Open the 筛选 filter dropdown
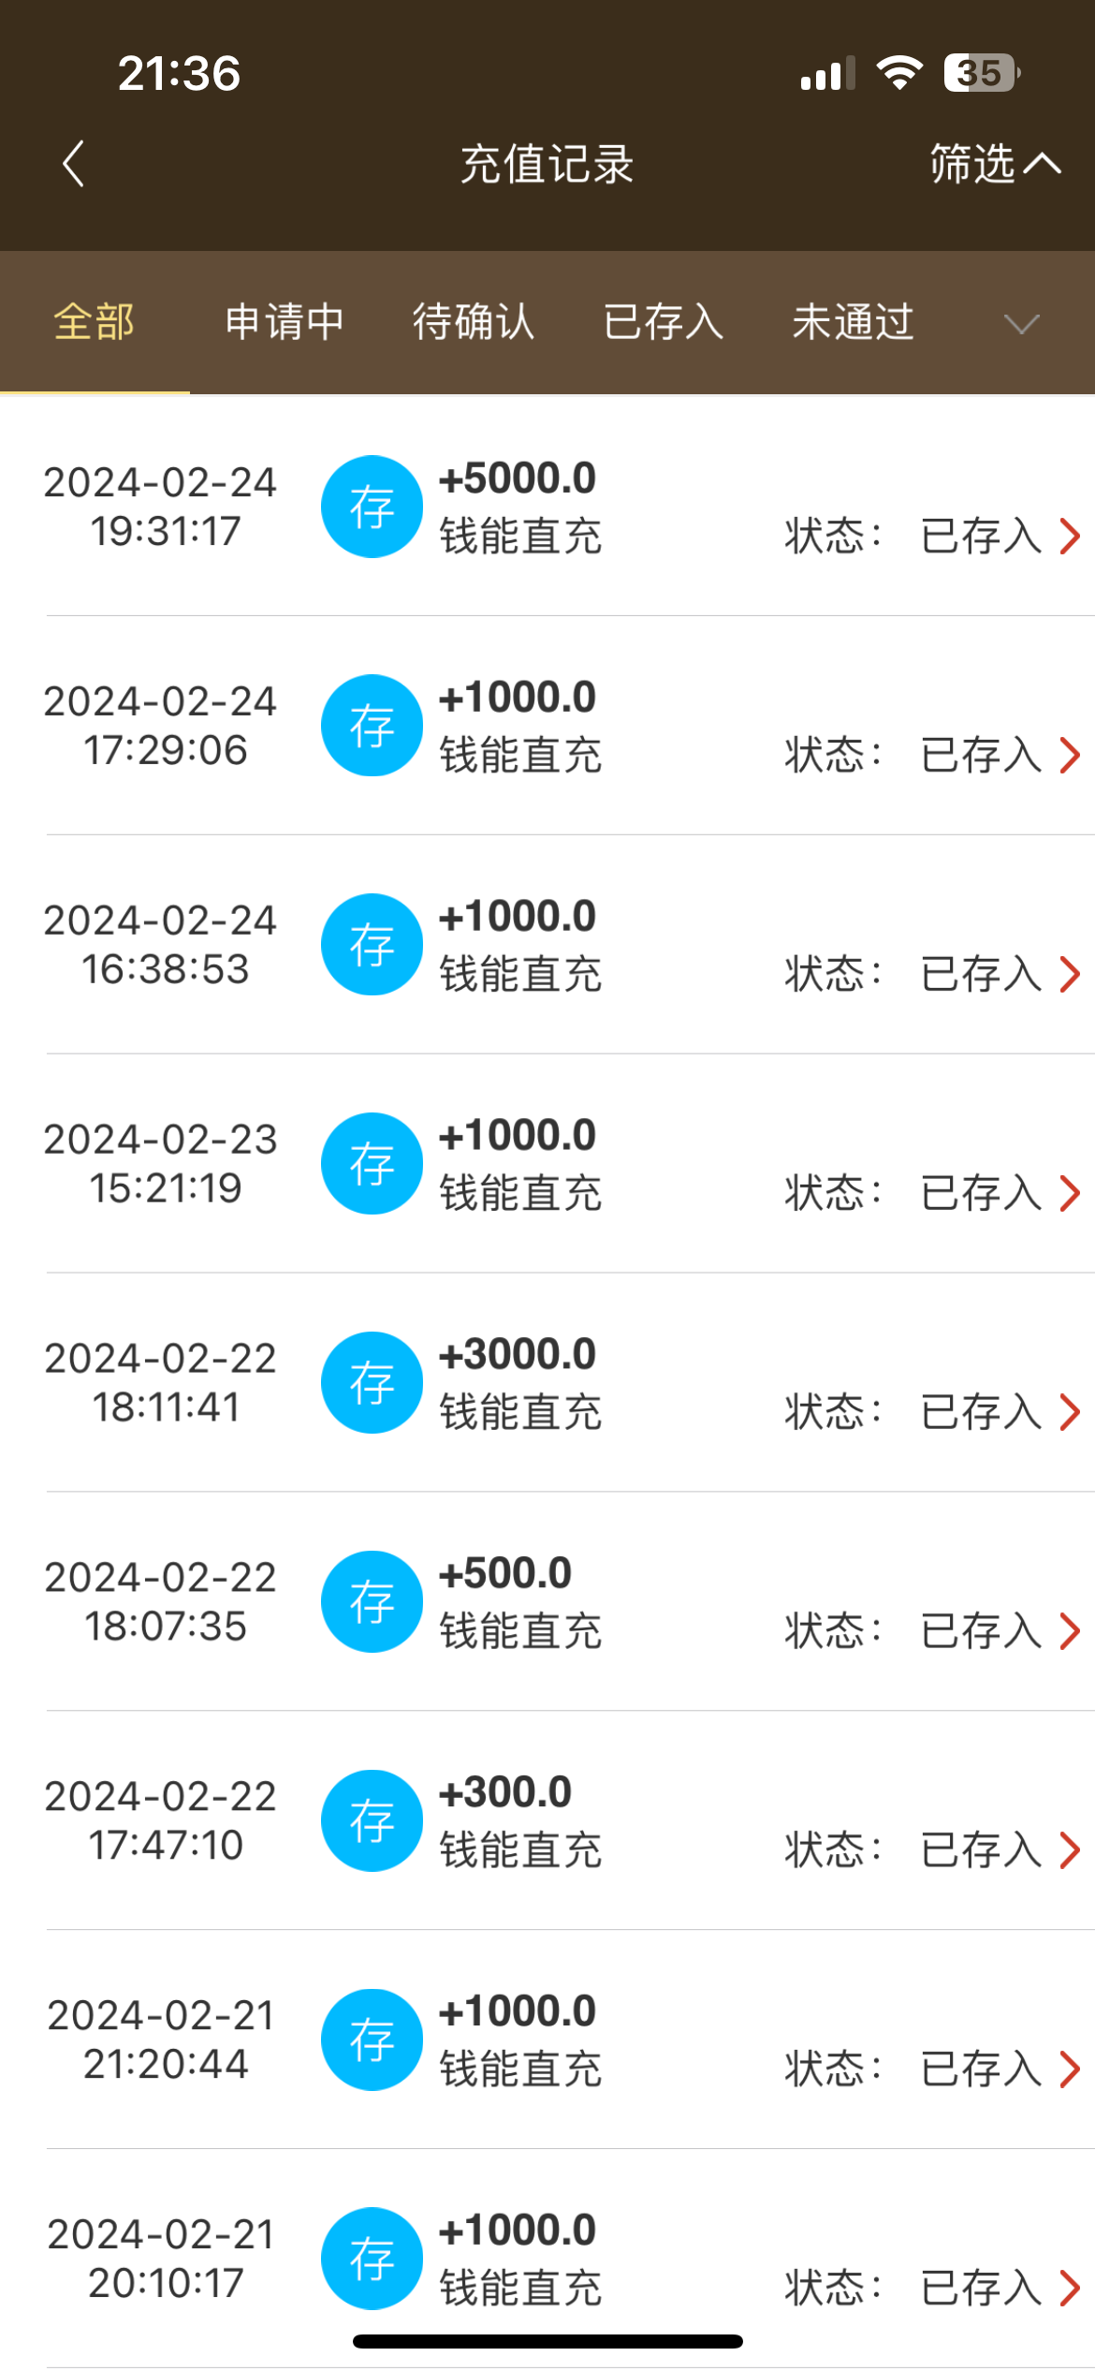The height and width of the screenshot is (2371, 1095). point(994,164)
